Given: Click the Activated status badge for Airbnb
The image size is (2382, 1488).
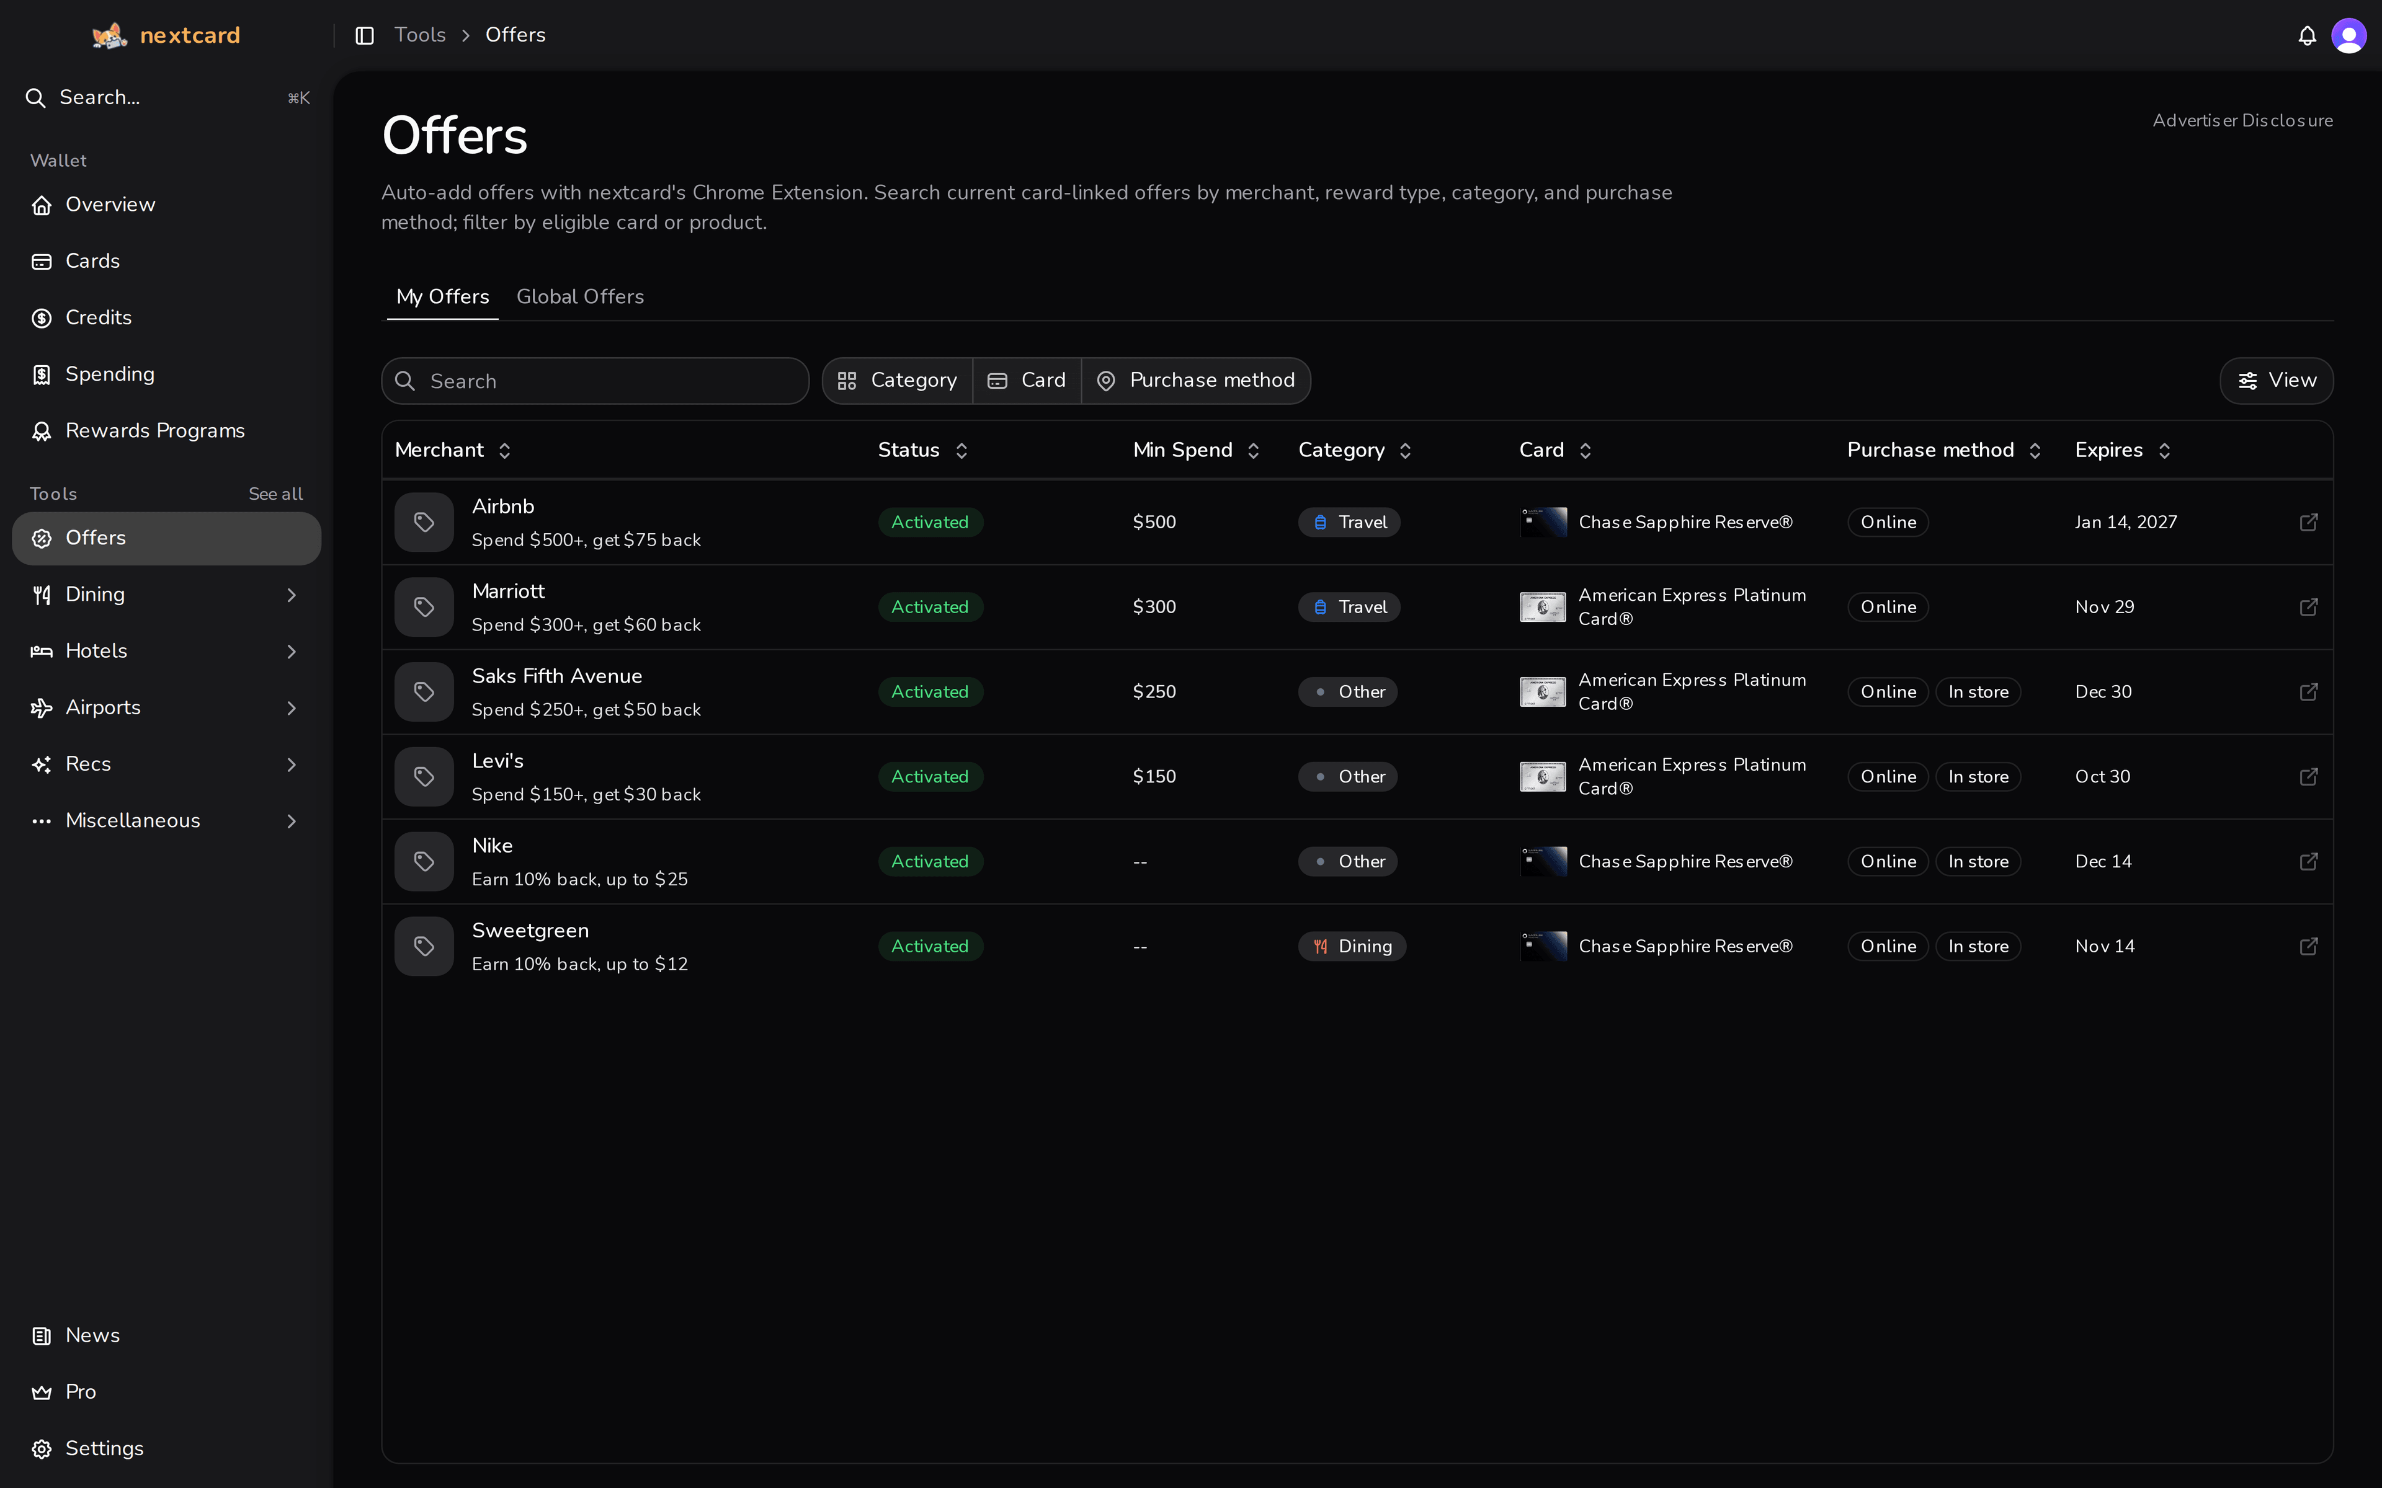Looking at the screenshot, I should point(930,523).
